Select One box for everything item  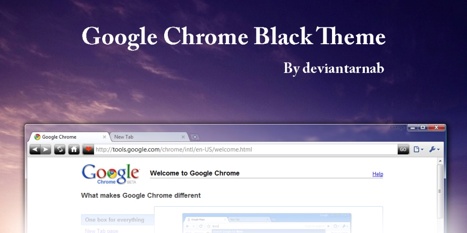pos(118,220)
